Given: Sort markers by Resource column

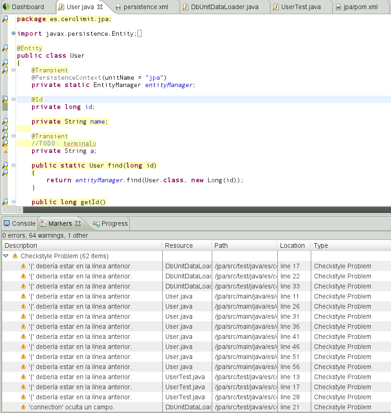Looking at the screenshot, I should point(187,245).
